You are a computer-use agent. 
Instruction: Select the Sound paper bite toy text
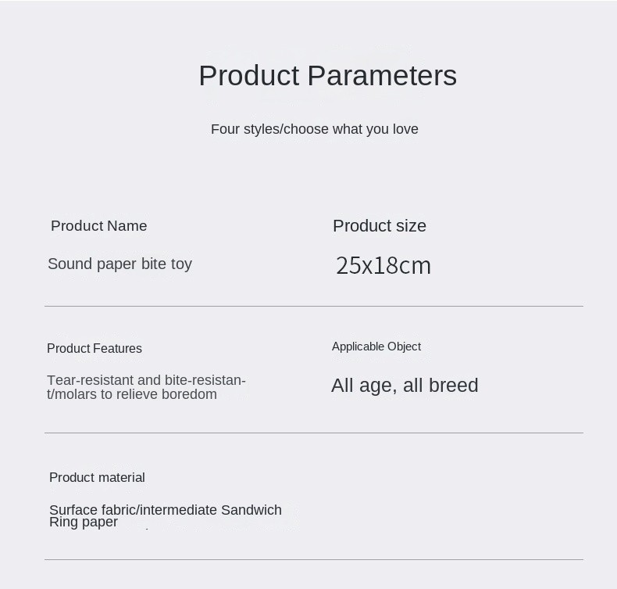(x=119, y=264)
